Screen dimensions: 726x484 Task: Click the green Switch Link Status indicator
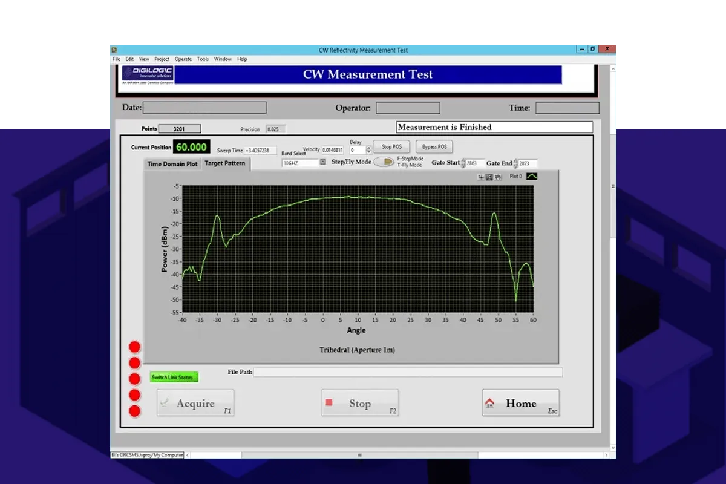coord(174,378)
